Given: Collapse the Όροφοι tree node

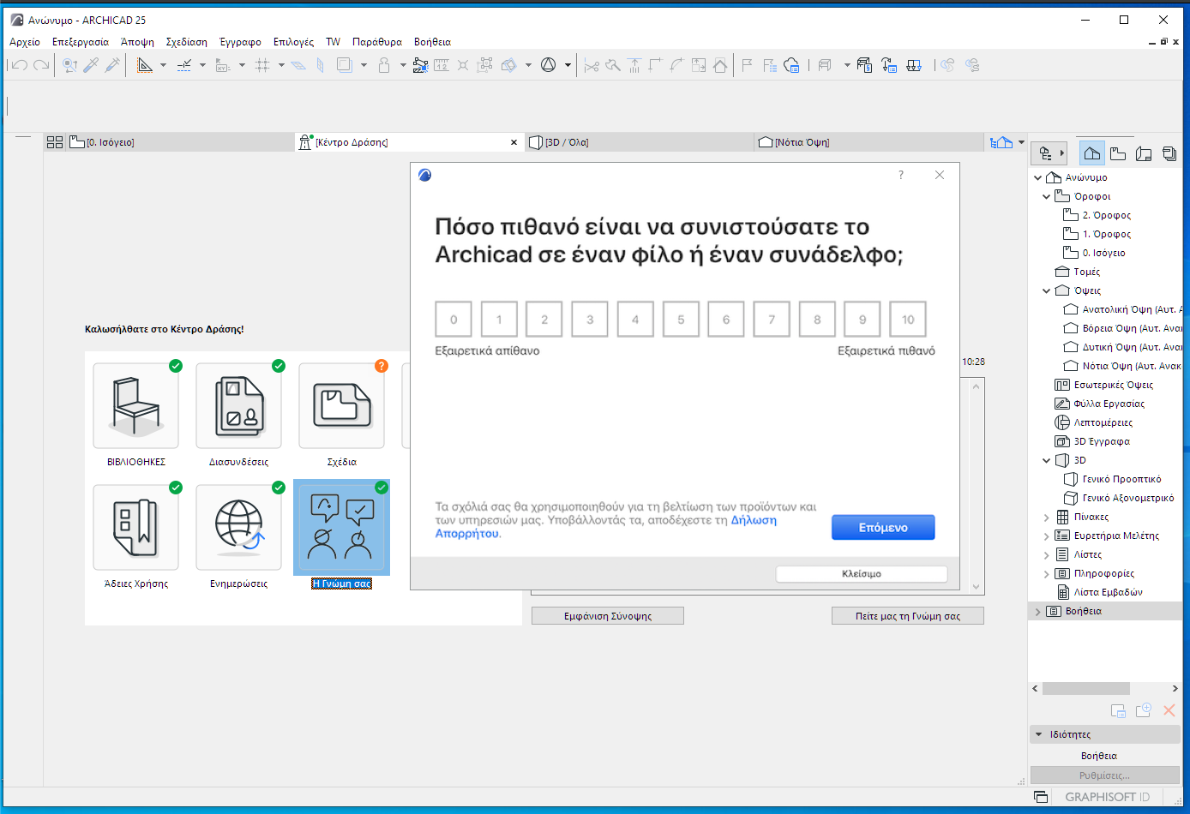Looking at the screenshot, I should [x=1047, y=196].
